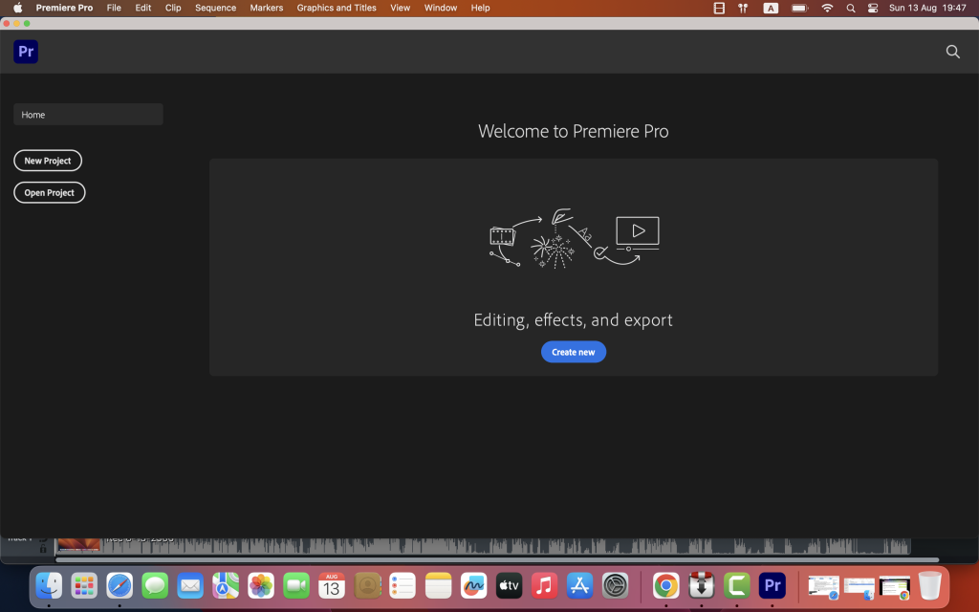Open Photos from the Dock
Screen dimensions: 979x612
261,586
